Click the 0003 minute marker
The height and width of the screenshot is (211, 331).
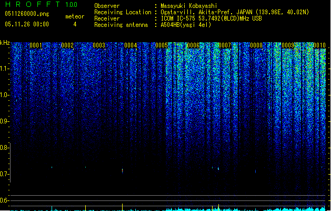(x=99, y=45)
